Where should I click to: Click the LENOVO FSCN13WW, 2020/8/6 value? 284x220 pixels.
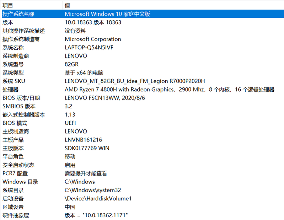(105, 98)
